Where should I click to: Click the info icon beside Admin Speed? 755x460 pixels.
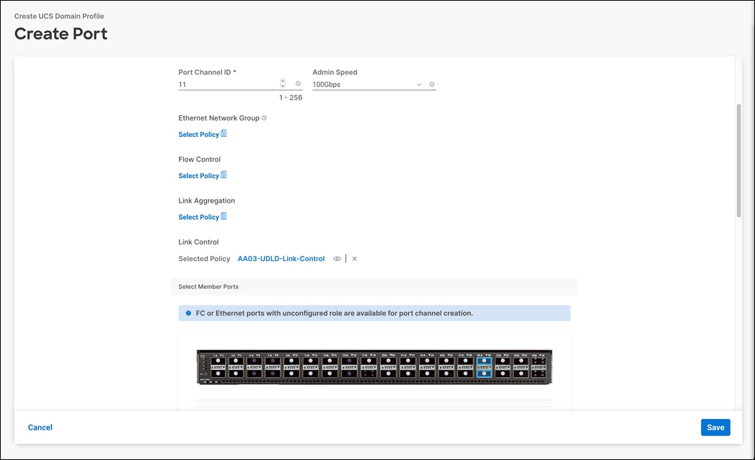[x=431, y=84]
